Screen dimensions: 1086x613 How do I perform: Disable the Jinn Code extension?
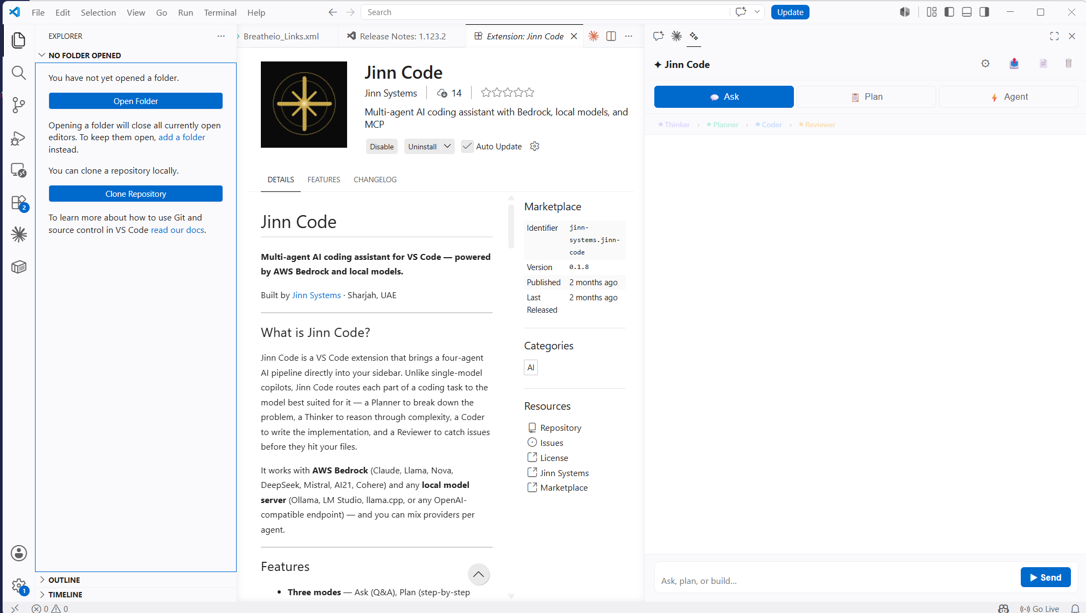(382, 147)
